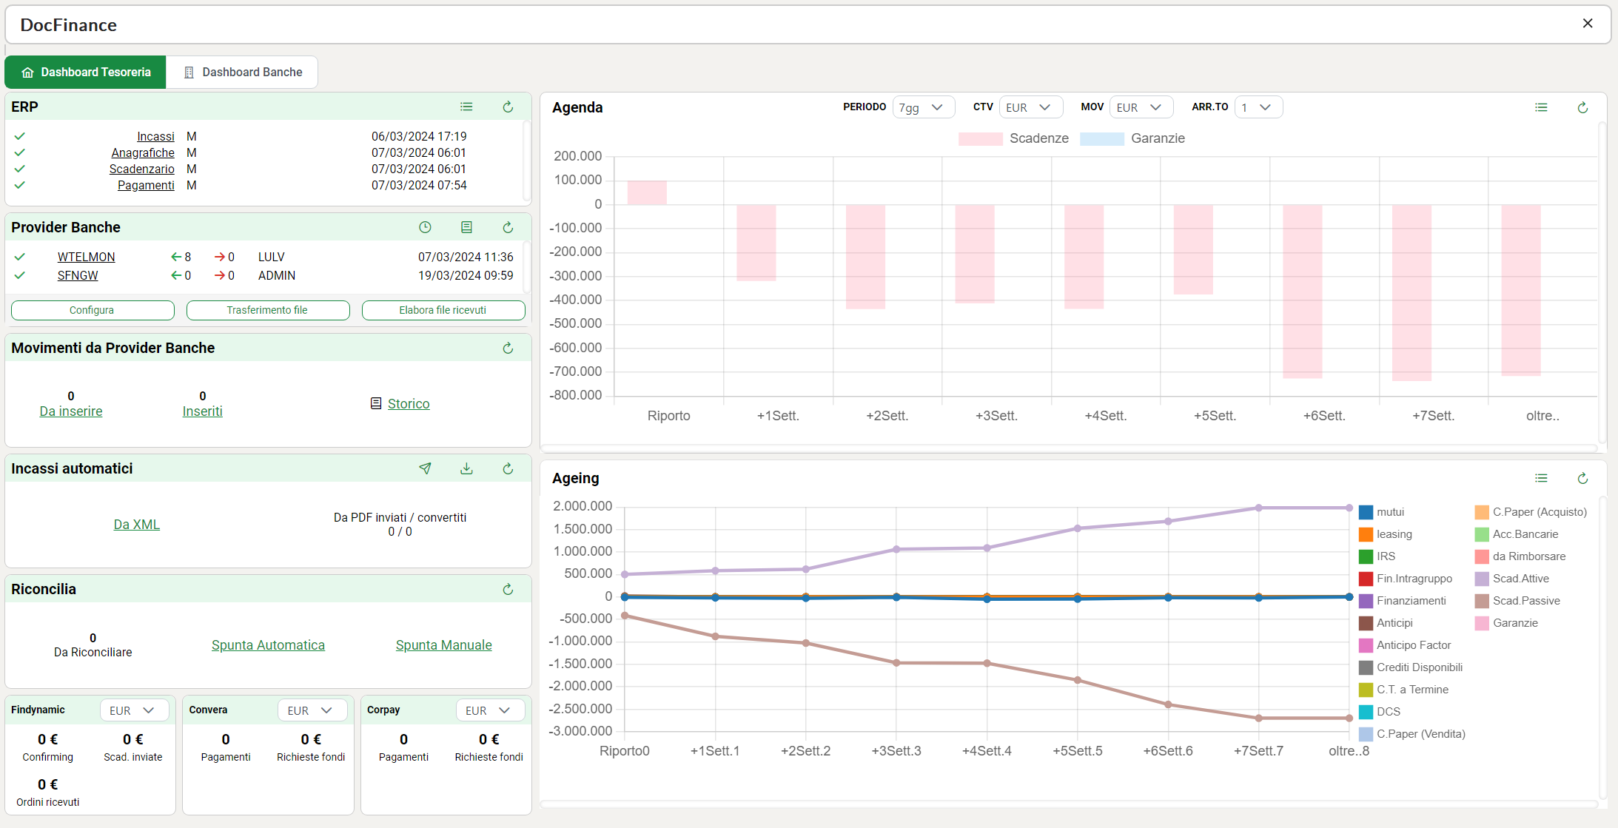This screenshot has width=1618, height=828.
Task: Open the Incassi ERP link
Action: coord(155,136)
